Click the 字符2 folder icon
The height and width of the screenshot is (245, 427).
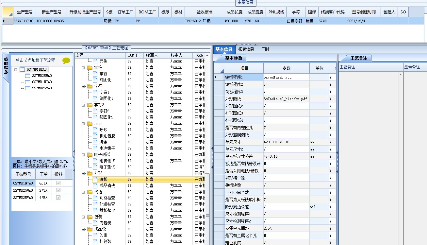(x=90, y=105)
